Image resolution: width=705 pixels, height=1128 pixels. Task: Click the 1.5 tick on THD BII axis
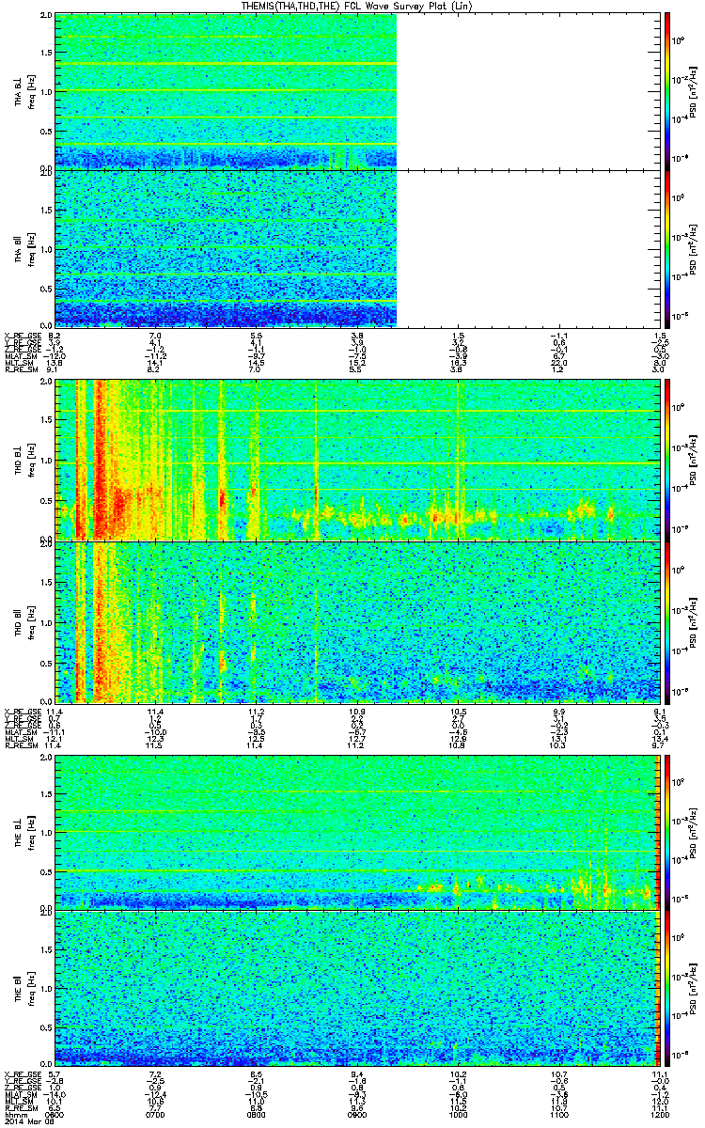coord(46,582)
